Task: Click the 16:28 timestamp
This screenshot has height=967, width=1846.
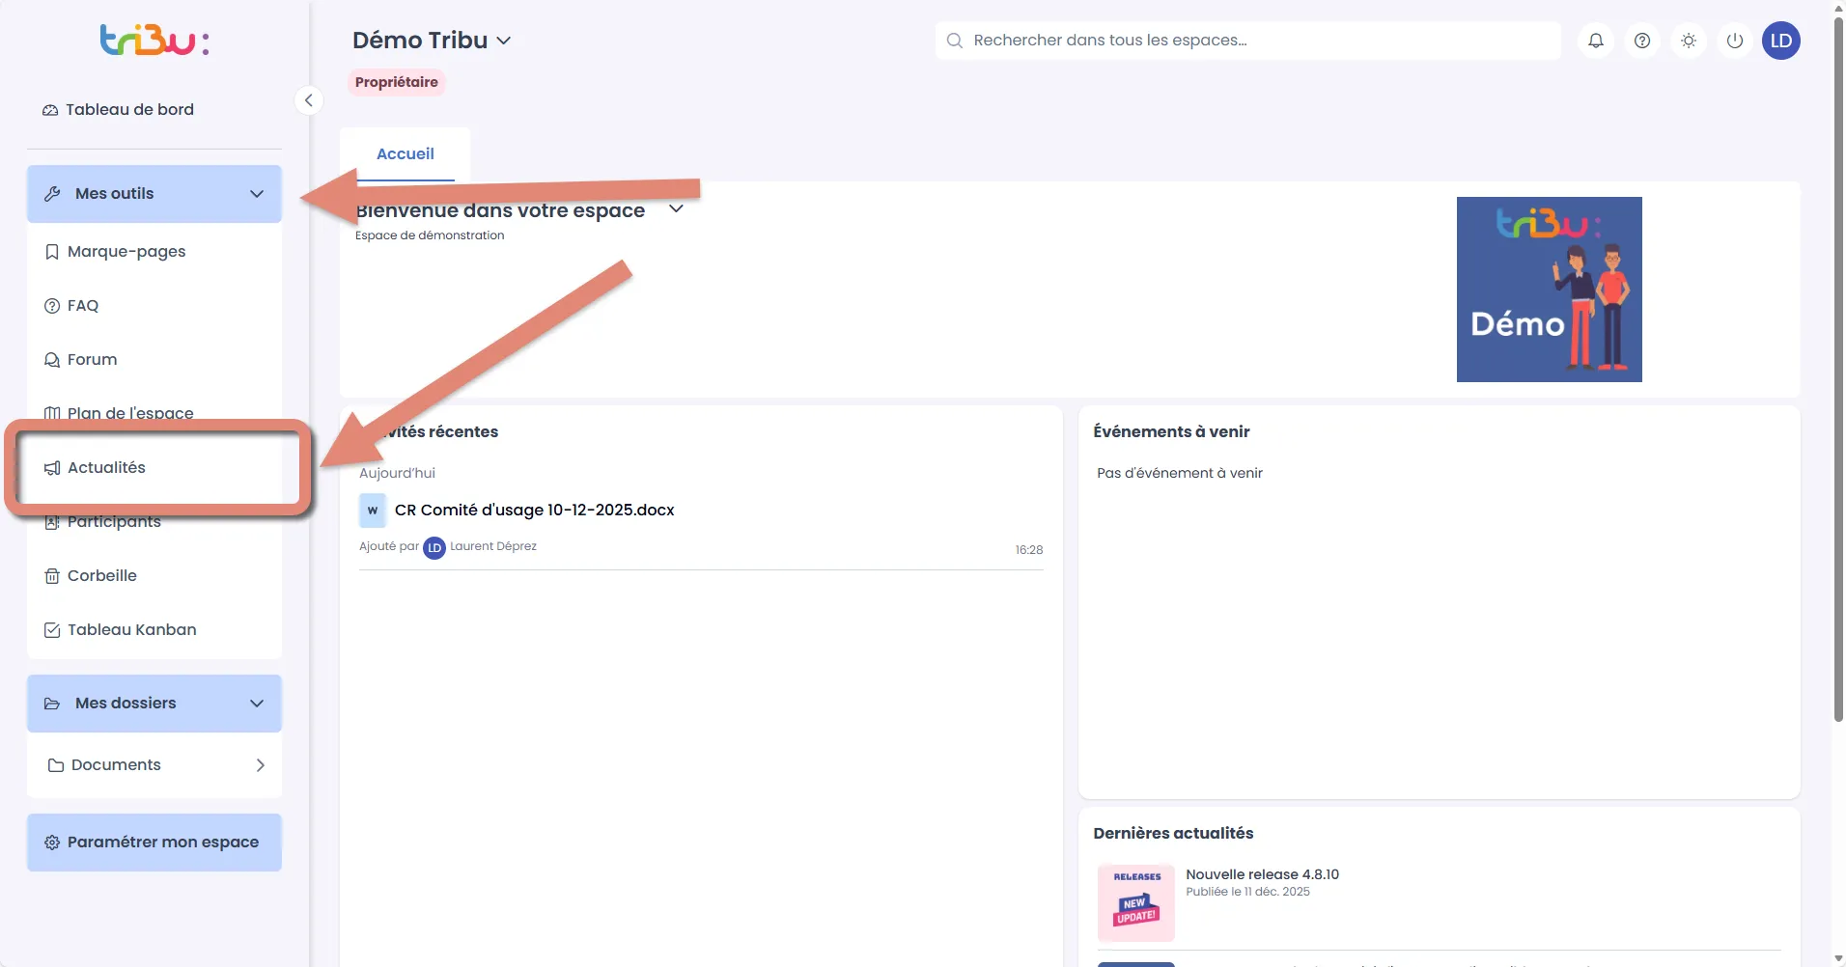Action: coord(1028,550)
